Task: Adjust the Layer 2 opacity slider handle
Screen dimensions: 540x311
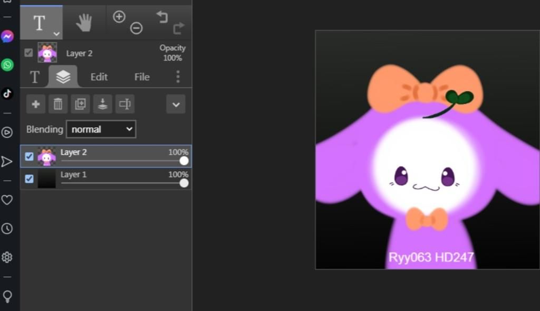Action: [184, 161]
